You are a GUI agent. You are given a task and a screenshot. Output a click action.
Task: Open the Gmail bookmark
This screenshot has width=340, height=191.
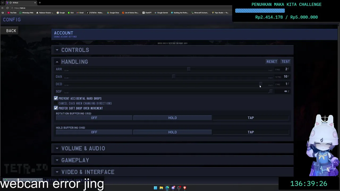80,13
